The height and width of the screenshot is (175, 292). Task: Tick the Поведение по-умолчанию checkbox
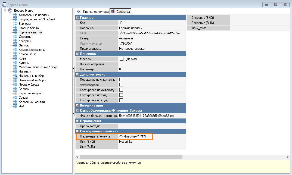(x=121, y=80)
